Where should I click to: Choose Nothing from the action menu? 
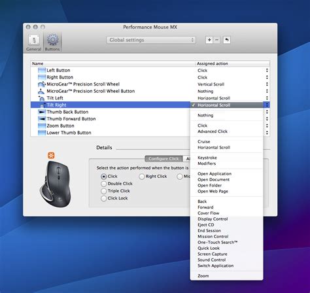227,115
